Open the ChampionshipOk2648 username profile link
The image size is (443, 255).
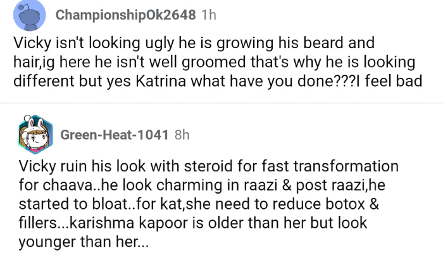(126, 16)
